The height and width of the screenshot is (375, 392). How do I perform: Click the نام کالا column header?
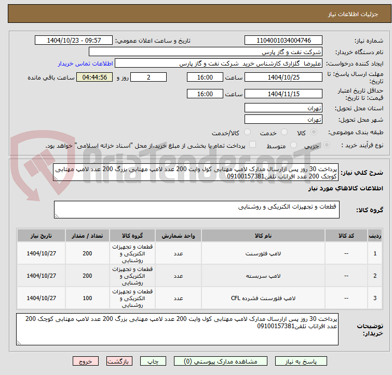tap(263, 236)
